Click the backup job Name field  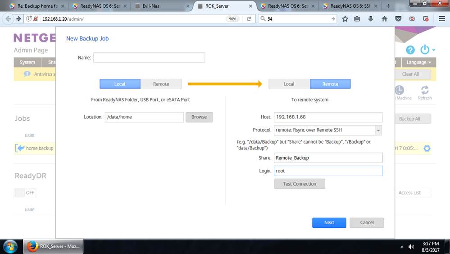click(149, 58)
